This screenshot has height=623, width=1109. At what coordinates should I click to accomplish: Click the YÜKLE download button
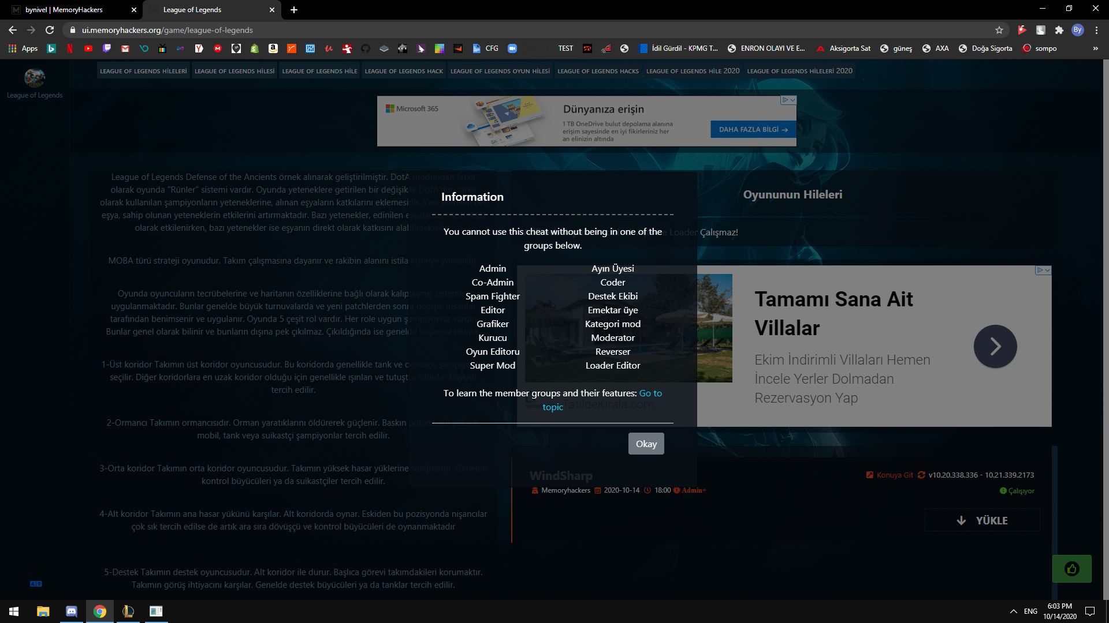[x=982, y=520]
